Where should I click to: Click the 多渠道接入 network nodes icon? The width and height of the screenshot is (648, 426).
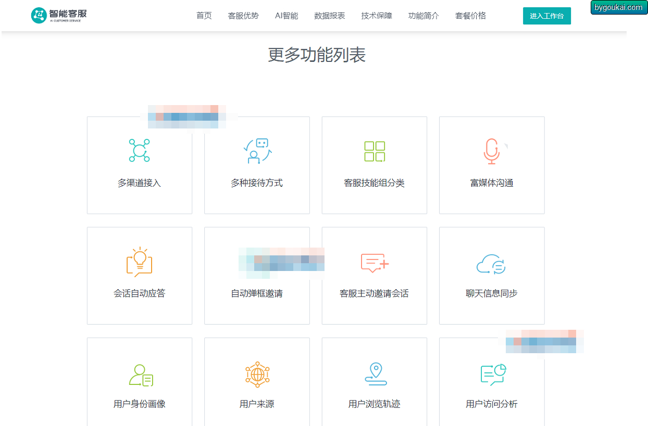(139, 151)
